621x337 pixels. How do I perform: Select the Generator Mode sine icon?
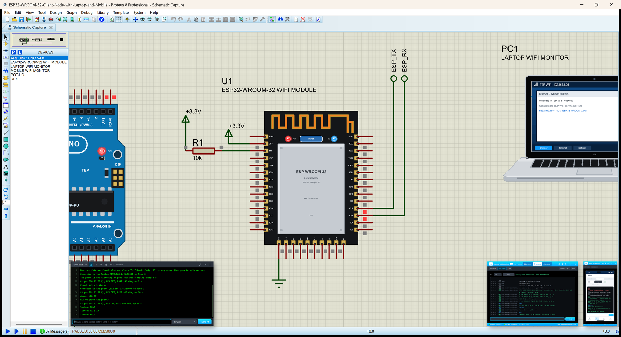click(6, 112)
